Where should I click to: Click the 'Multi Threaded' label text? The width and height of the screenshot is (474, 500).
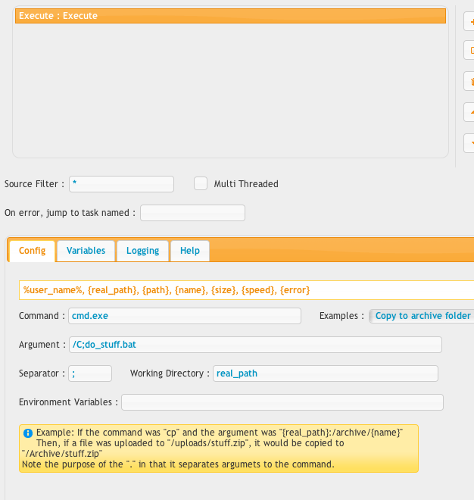[x=246, y=184]
